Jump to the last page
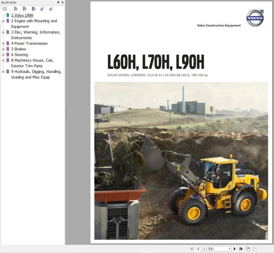The width and height of the screenshot is (274, 253). click(x=241, y=248)
